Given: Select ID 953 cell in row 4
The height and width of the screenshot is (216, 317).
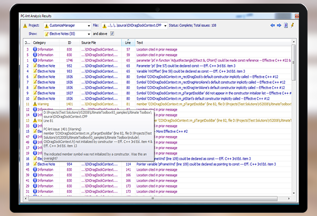Looking at the screenshot, I should [x=69, y=71].
